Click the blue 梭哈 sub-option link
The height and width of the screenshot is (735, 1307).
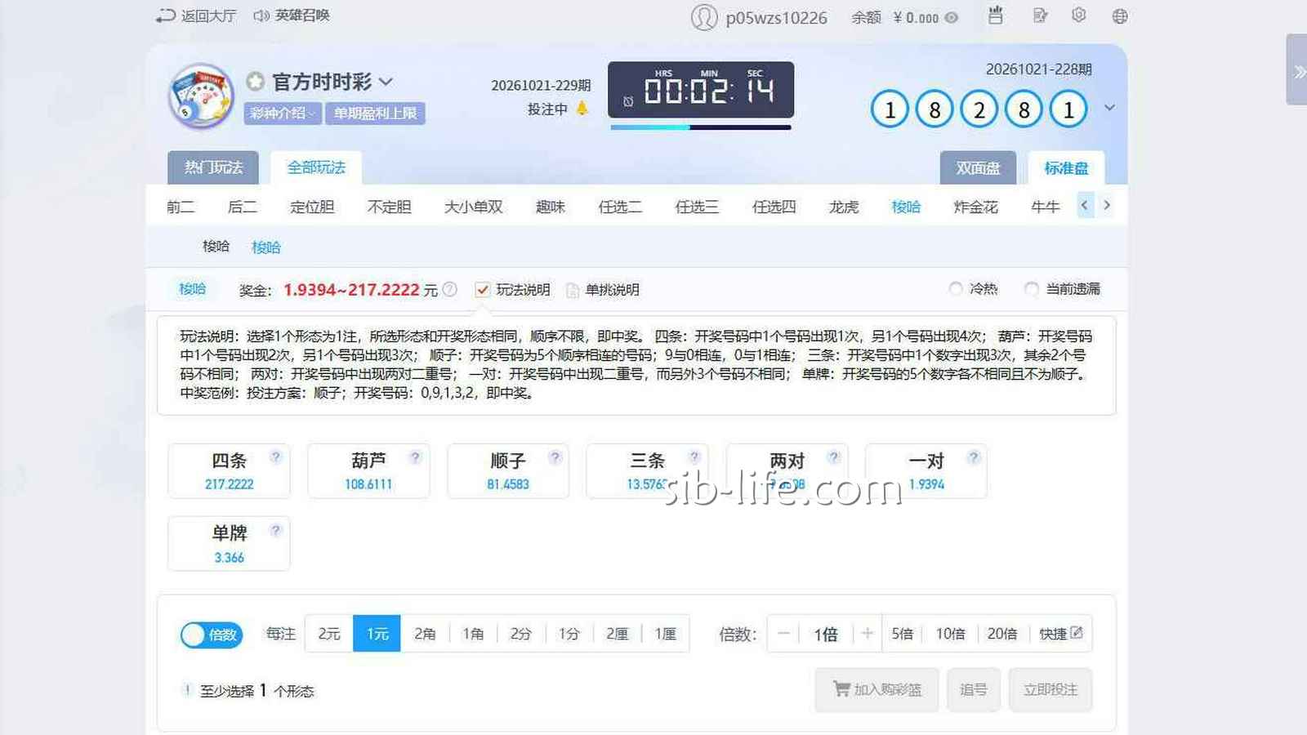(266, 247)
